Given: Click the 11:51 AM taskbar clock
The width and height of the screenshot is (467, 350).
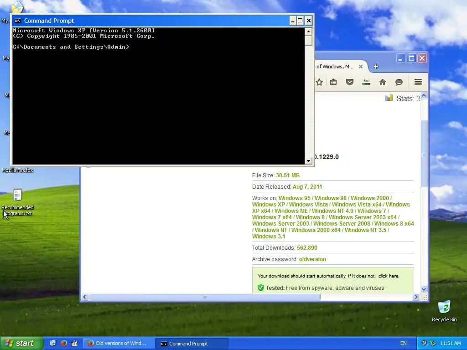Looking at the screenshot, I should (x=450, y=344).
